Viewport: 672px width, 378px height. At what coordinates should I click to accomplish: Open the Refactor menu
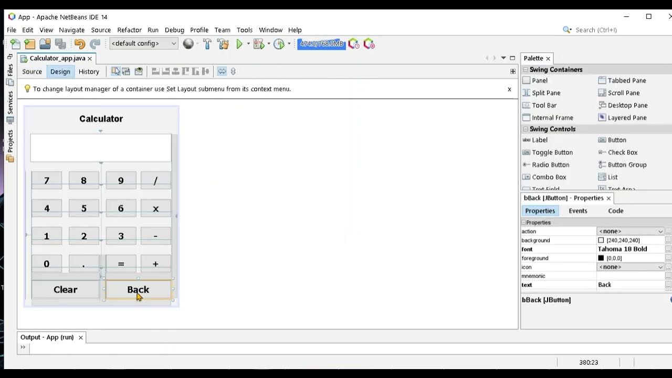pos(129,30)
